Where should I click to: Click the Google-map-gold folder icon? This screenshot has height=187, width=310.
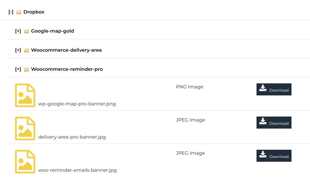pyautogui.click(x=26, y=31)
